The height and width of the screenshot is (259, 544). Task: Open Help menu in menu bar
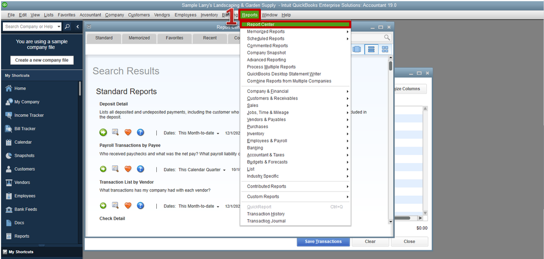point(286,15)
